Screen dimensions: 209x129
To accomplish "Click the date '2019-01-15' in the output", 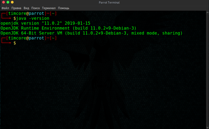I will tap(77, 23).
